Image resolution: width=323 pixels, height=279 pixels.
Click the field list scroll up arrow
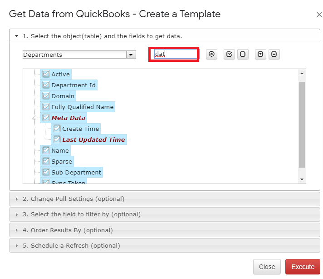(302, 73)
